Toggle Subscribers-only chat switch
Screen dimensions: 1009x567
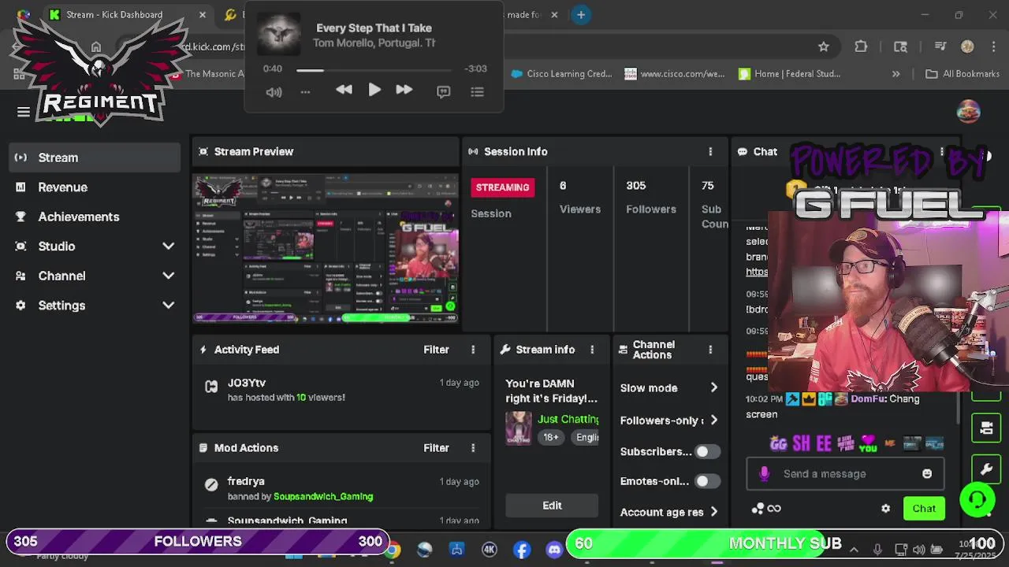[707, 451]
